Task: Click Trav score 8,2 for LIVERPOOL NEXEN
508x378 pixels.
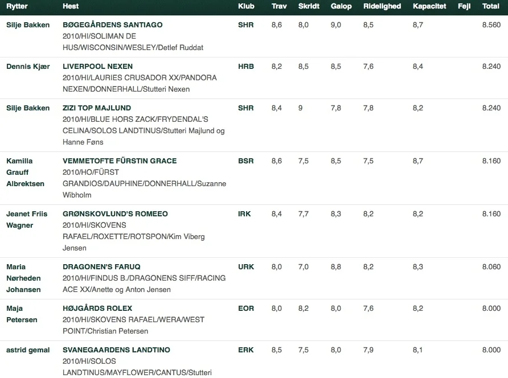Action: (277, 67)
